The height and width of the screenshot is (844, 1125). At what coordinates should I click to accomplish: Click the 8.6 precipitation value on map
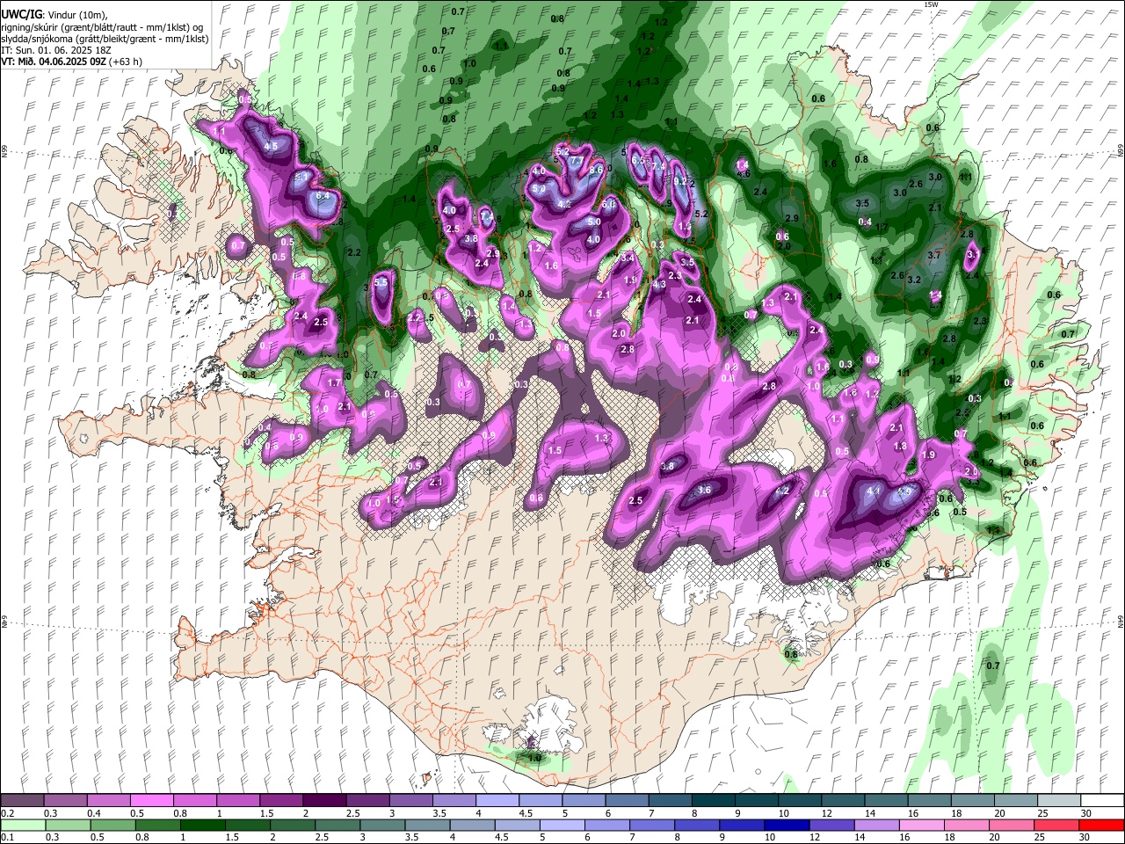[x=596, y=171]
